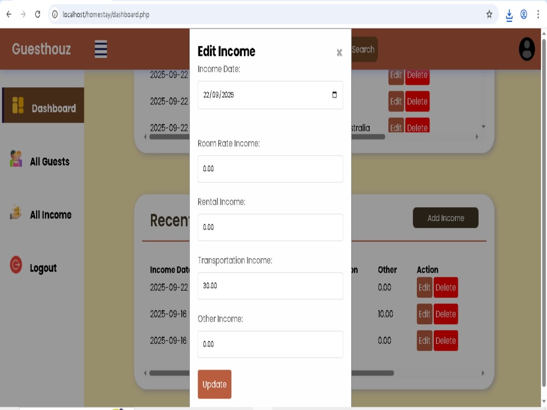
Task: Click the Edit Income heading
Action: tap(226, 51)
